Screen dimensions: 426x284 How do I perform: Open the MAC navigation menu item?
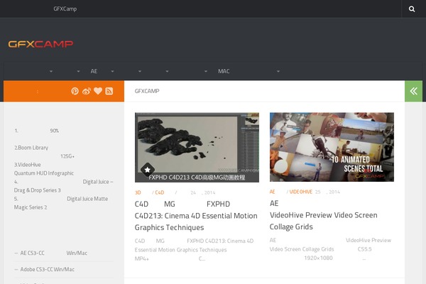point(224,71)
